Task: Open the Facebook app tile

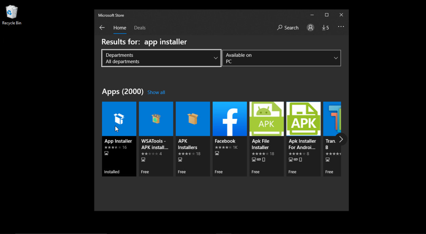Action: click(x=230, y=119)
